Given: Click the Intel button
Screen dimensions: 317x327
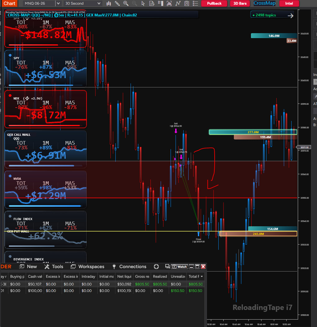Looking at the screenshot, I should click(289, 3).
